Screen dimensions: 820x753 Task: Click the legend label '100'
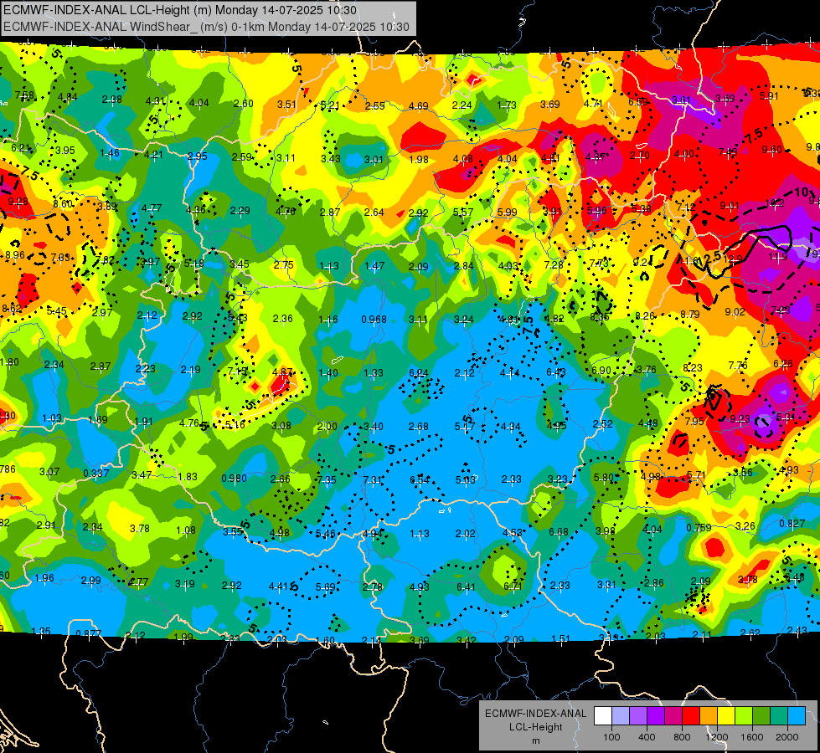pyautogui.click(x=611, y=737)
